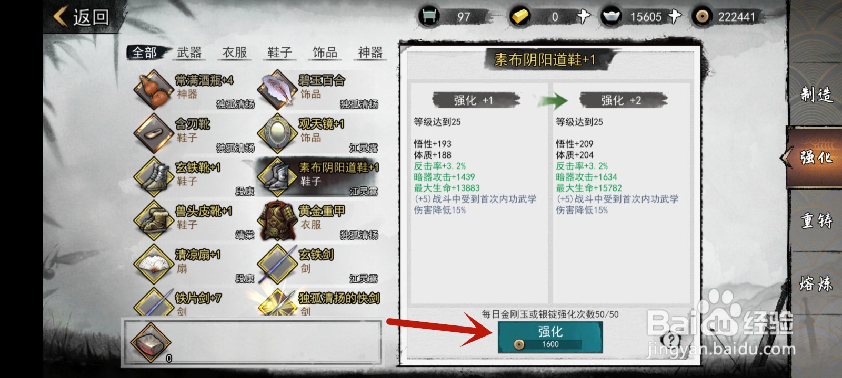
Task: Open the 熔炼 smelting side menu
Action: (x=816, y=283)
